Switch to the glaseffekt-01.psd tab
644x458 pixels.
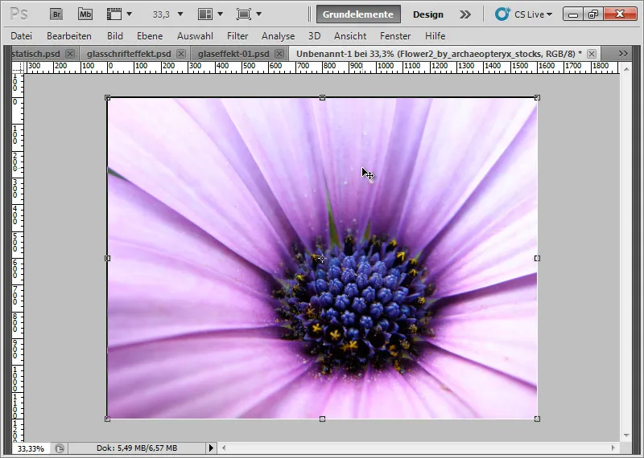coord(233,54)
